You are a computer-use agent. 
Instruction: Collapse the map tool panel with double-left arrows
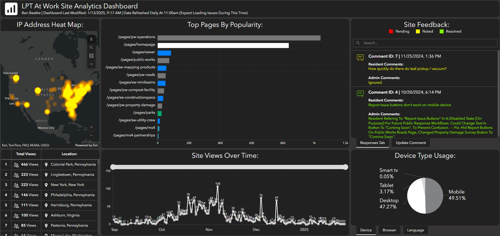pos(91,64)
